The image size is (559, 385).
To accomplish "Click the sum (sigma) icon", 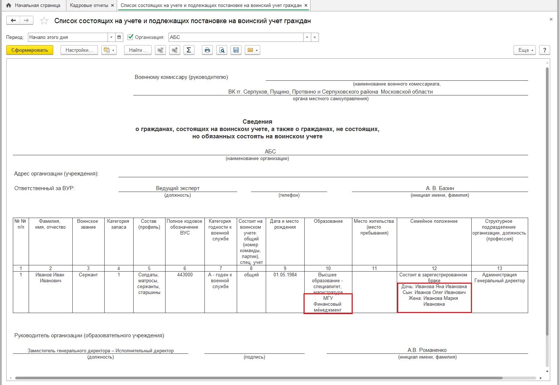I will coord(189,50).
